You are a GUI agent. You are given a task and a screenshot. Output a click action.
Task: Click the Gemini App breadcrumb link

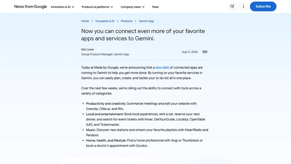pos(146,21)
